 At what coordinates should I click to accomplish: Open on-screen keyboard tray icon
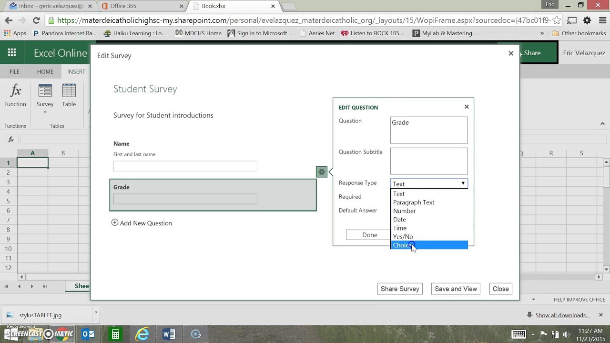coord(518,334)
